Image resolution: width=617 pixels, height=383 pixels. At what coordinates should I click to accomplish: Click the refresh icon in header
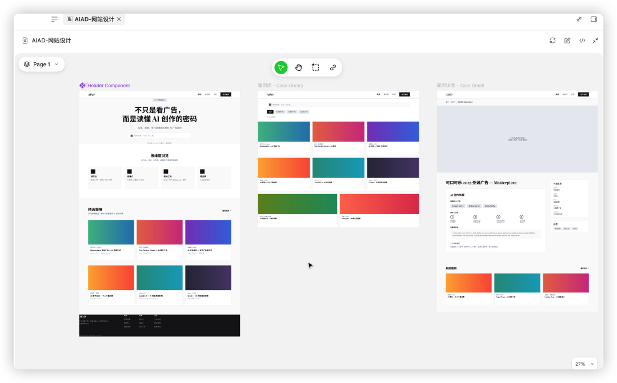coord(552,41)
